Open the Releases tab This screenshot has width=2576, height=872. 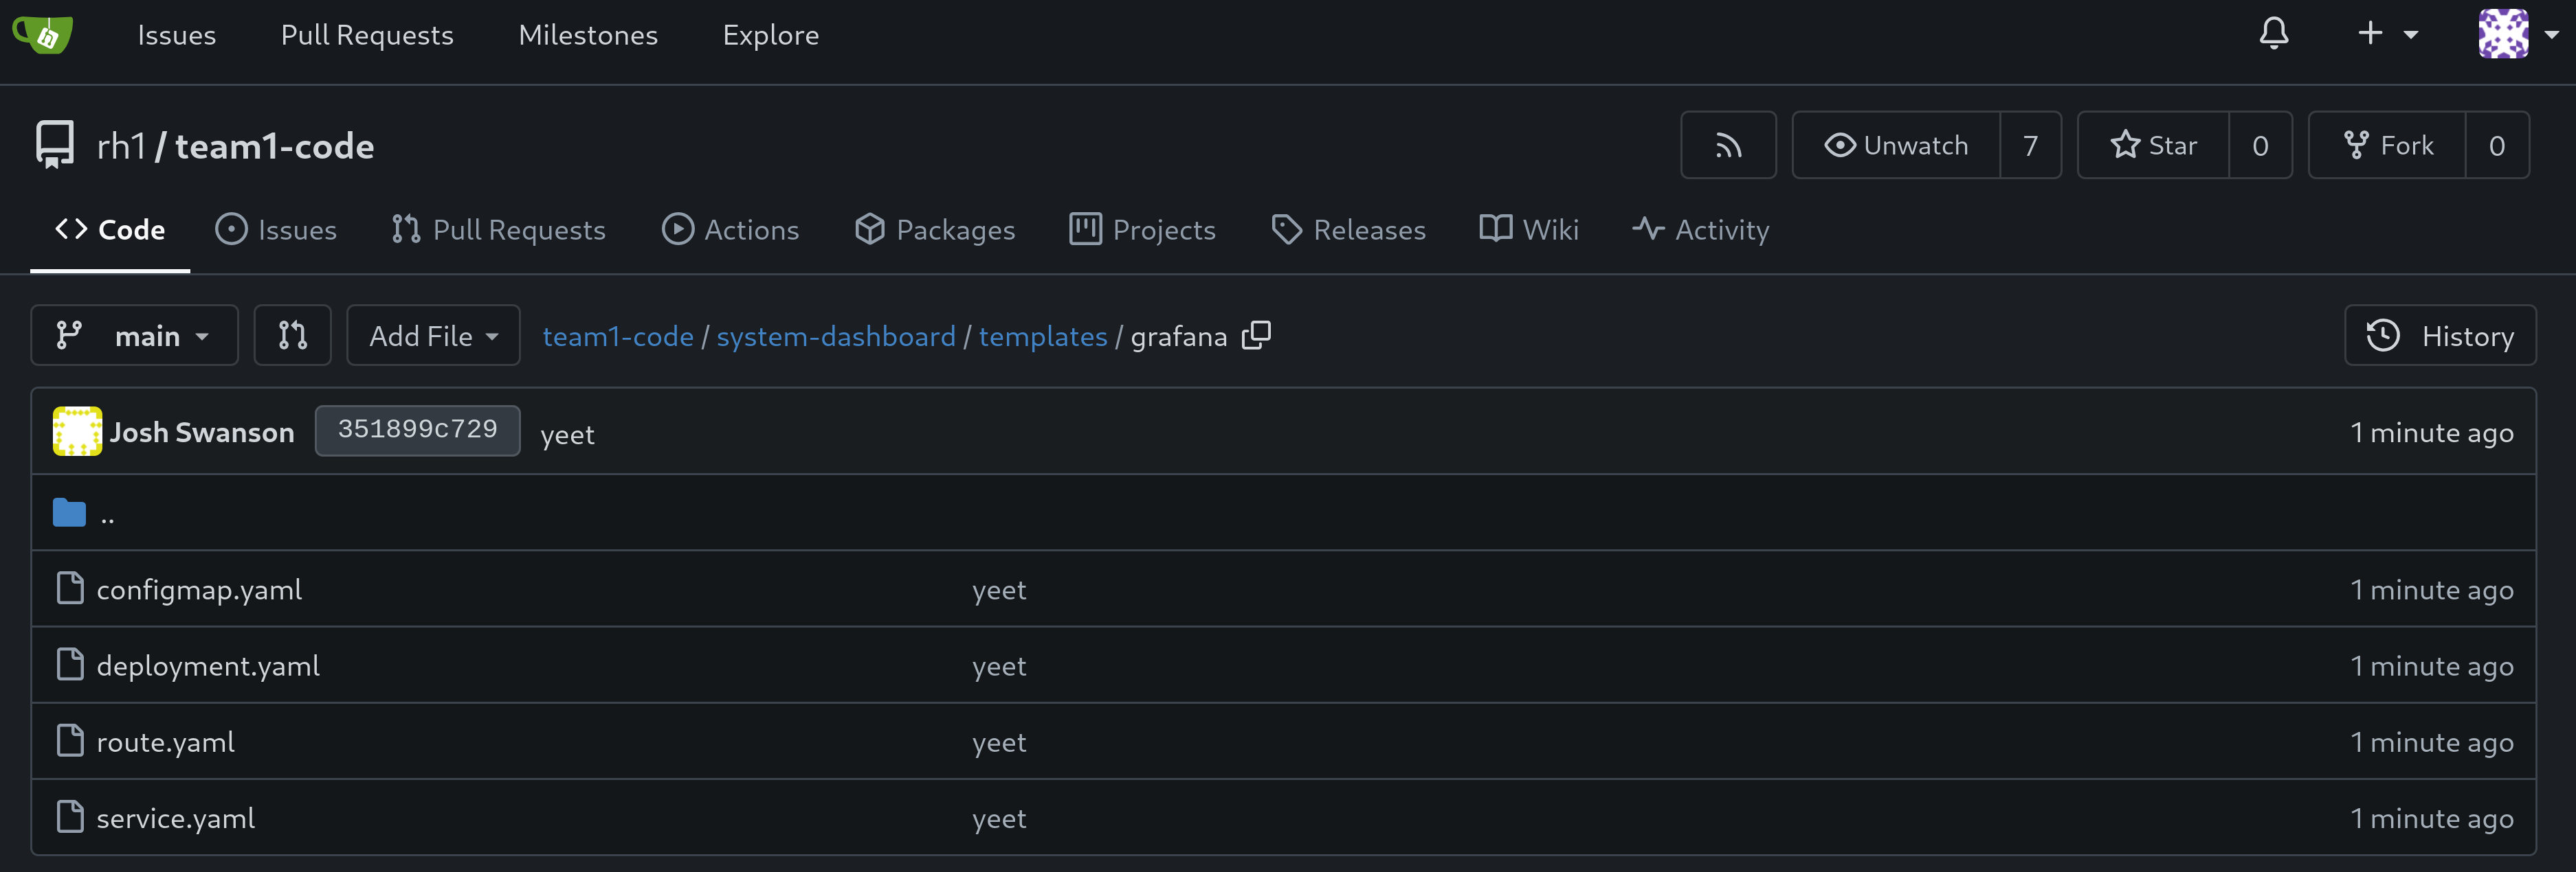pyautogui.click(x=1348, y=230)
